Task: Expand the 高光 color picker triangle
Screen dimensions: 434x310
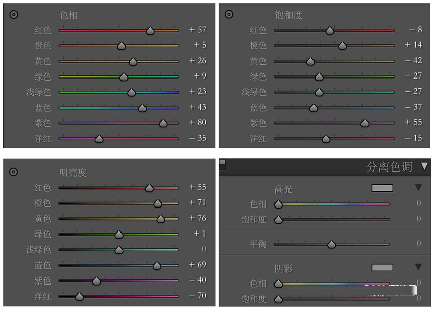Action: click(418, 188)
